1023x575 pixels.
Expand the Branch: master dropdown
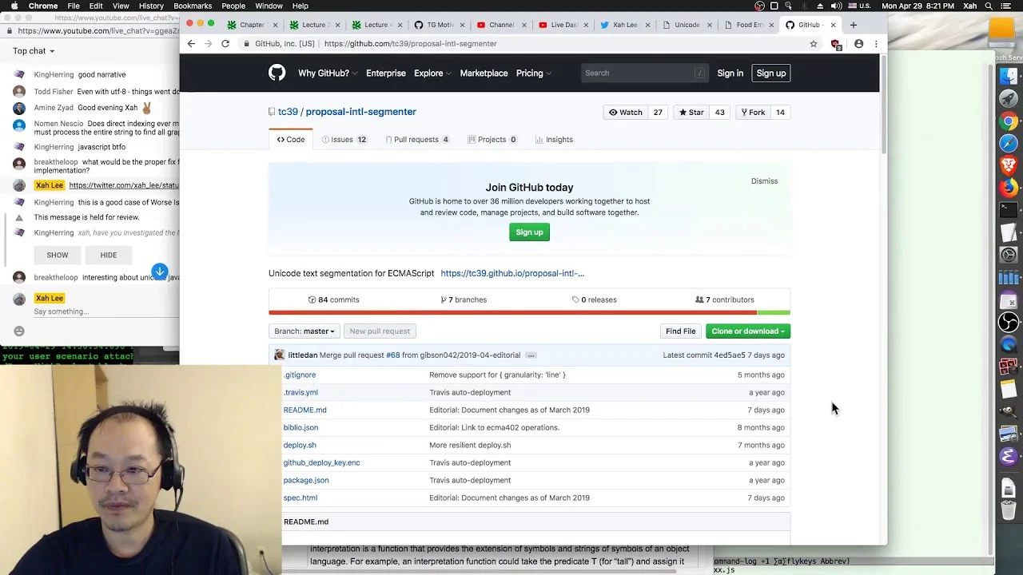click(305, 331)
